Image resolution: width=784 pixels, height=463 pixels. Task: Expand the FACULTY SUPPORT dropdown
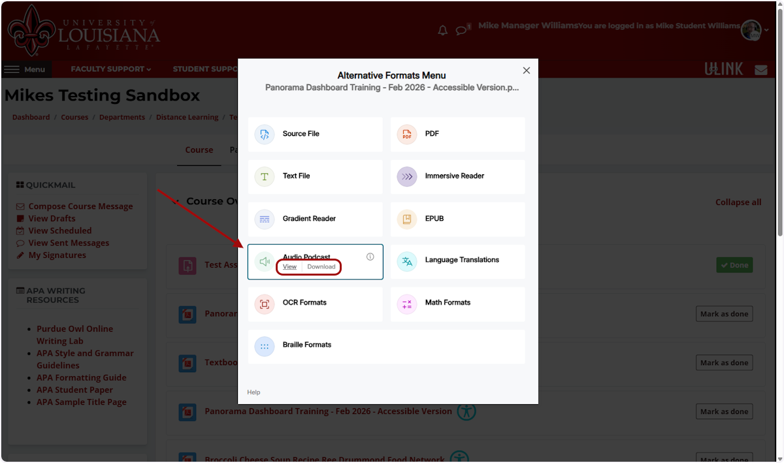point(109,69)
